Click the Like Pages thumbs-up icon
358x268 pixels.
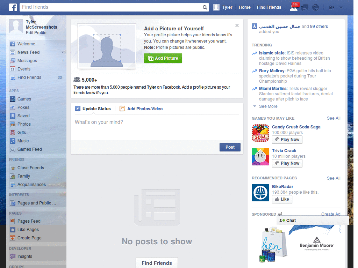pyautogui.click(x=13, y=230)
